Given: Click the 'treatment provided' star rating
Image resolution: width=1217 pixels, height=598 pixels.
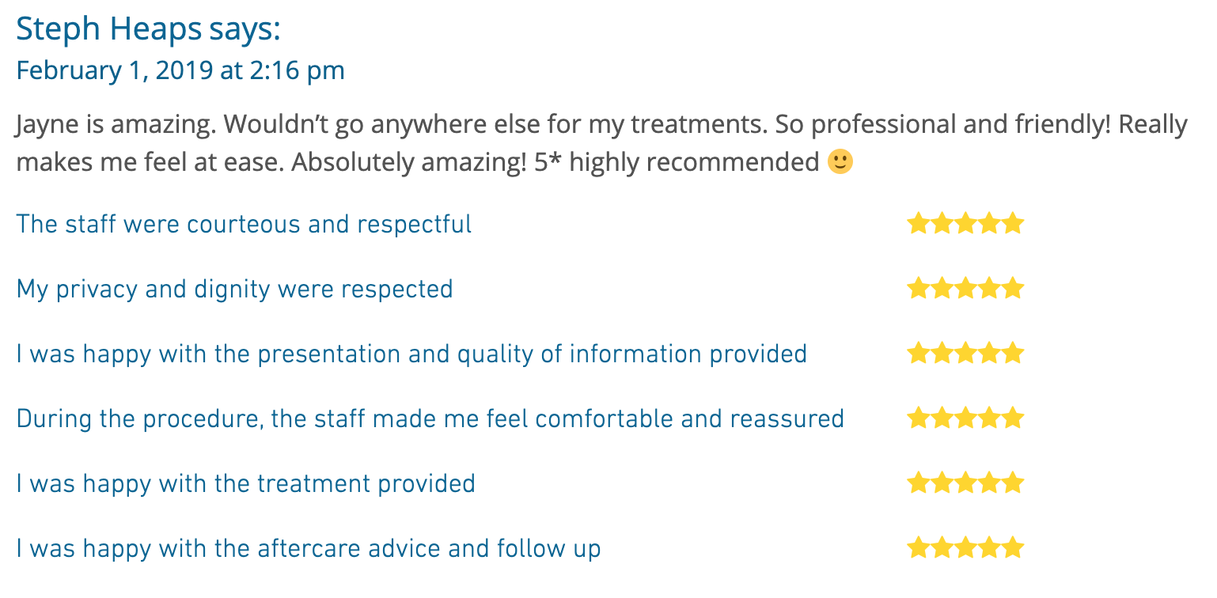Looking at the screenshot, I should [x=965, y=483].
